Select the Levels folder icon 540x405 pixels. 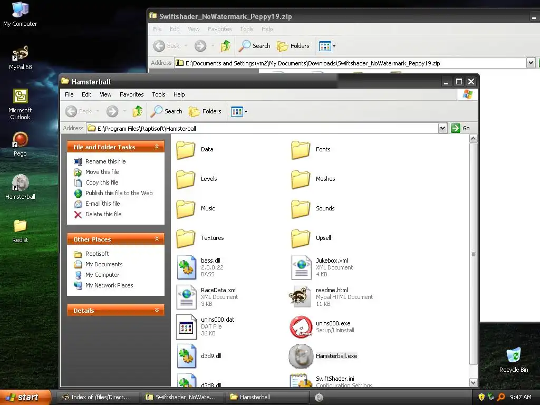pyautogui.click(x=186, y=179)
